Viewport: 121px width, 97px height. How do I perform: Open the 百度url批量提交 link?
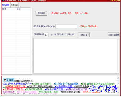pyautogui.click(x=90, y=84)
